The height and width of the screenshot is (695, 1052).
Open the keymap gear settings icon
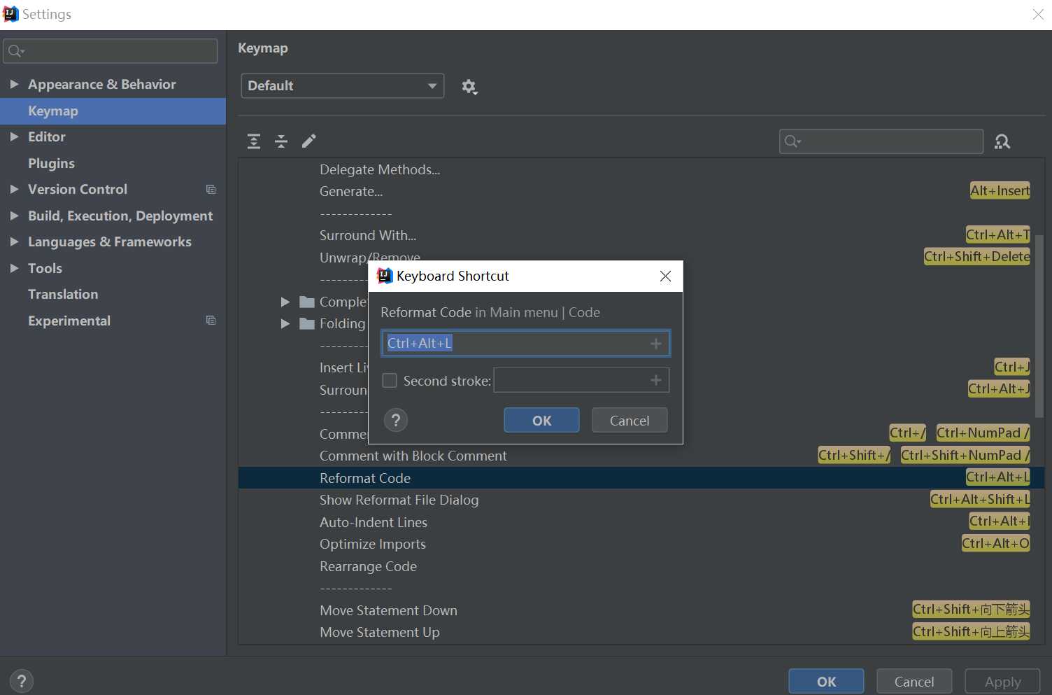pyautogui.click(x=469, y=87)
